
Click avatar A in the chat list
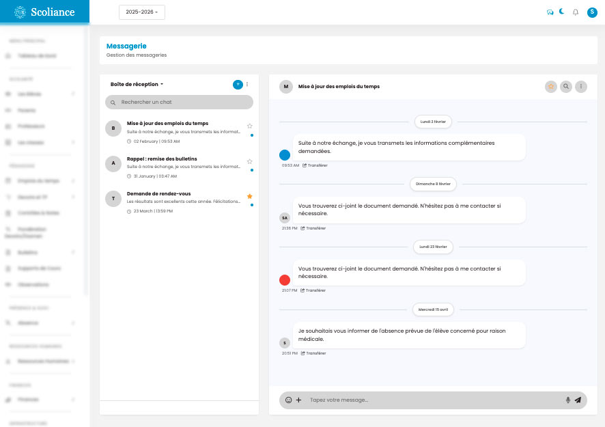tap(113, 163)
